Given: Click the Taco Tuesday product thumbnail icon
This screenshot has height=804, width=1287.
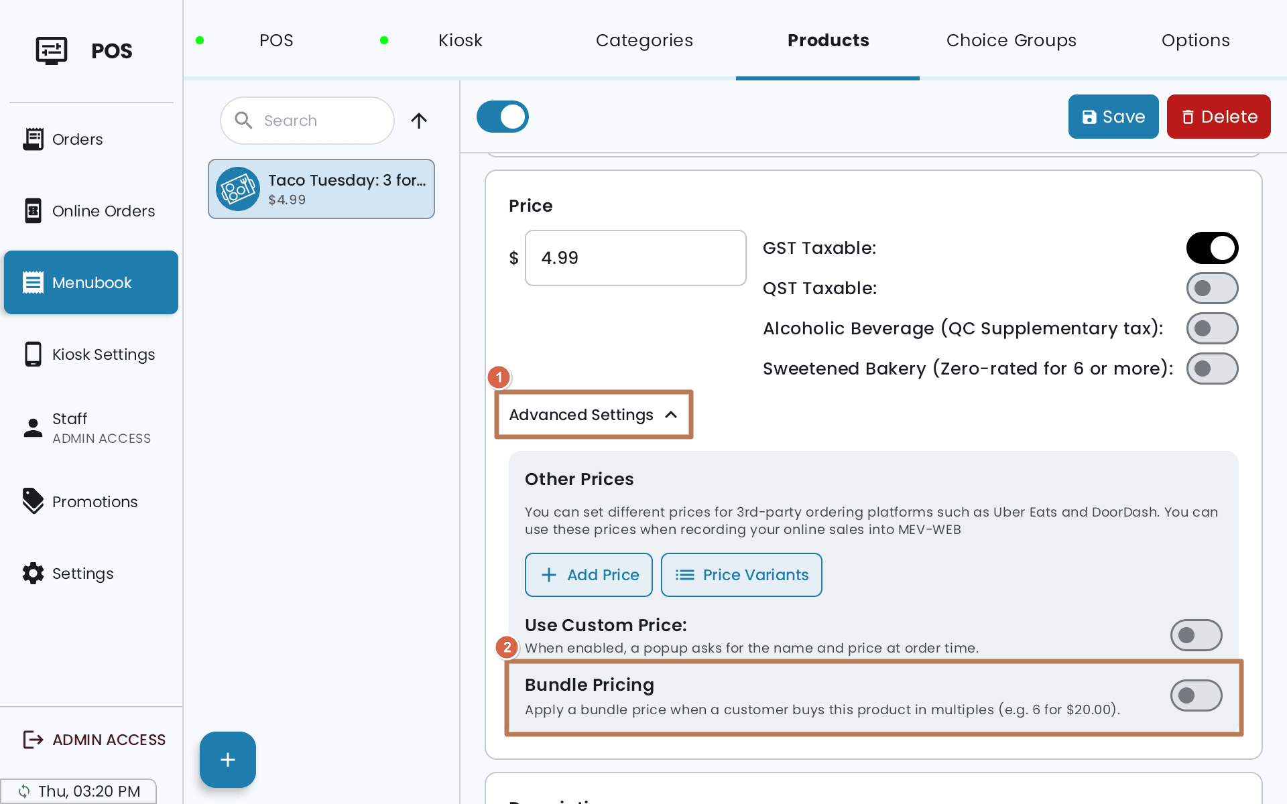Looking at the screenshot, I should pos(238,189).
